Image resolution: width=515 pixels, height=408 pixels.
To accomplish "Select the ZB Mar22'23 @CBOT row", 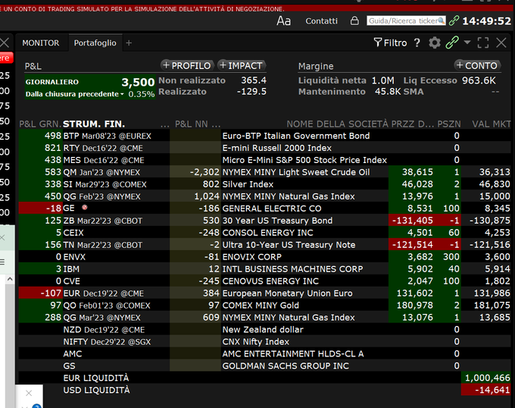I will (265, 221).
